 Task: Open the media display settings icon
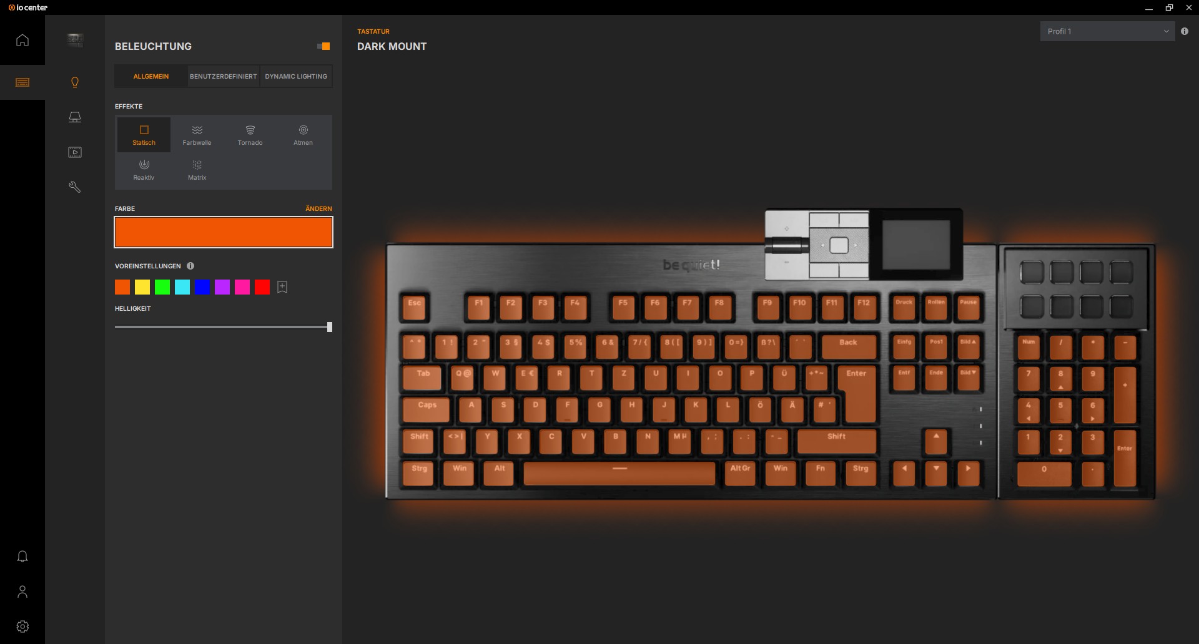coord(75,152)
